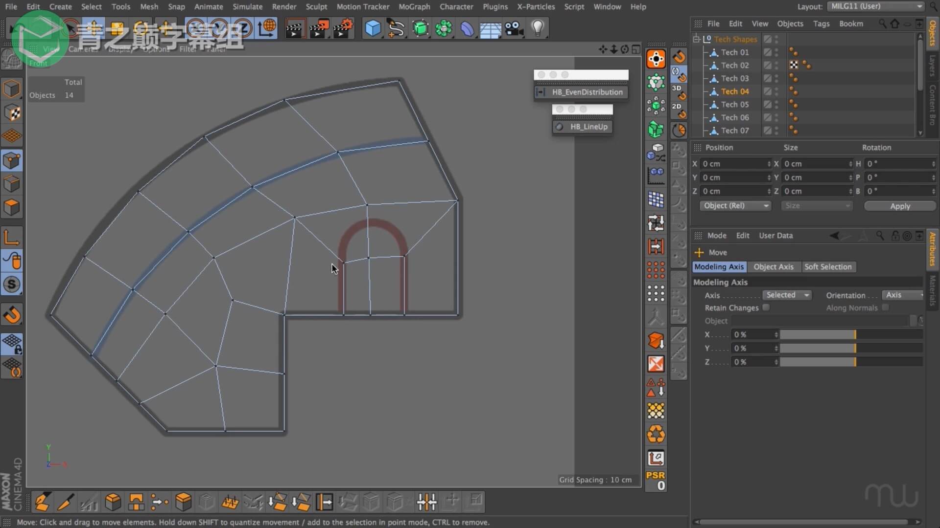The height and width of the screenshot is (528, 940).
Task: Select the Knife tool
Action: 65,502
